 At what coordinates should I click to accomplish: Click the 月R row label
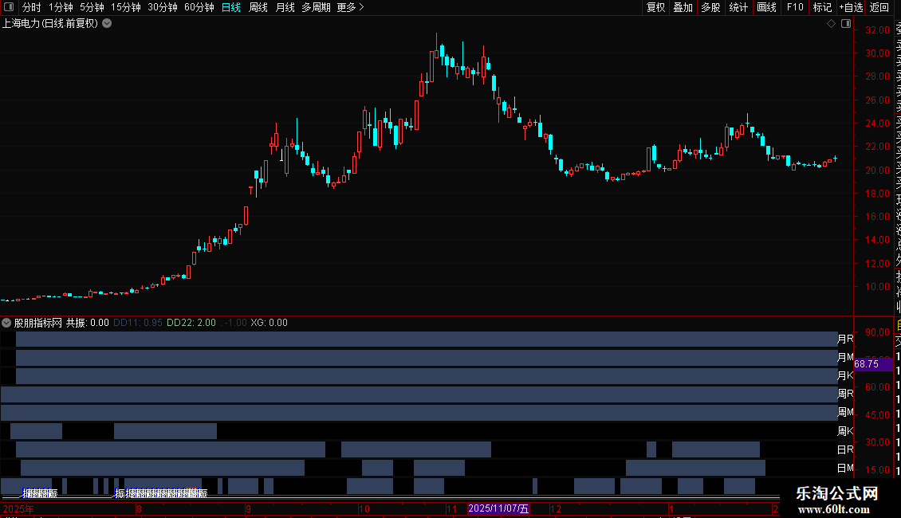tap(845, 339)
